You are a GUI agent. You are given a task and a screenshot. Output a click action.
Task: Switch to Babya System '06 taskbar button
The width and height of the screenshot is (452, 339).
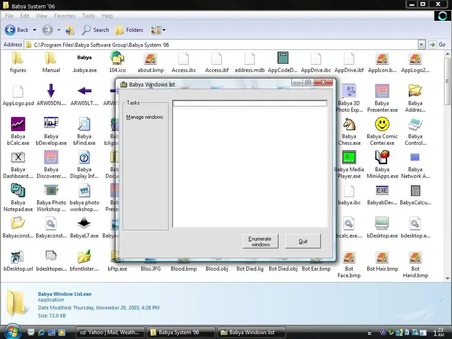click(181, 332)
